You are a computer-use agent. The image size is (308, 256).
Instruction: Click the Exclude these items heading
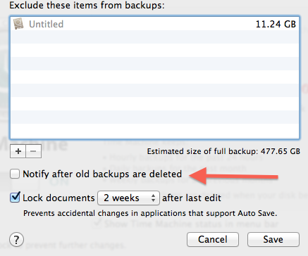click(87, 5)
